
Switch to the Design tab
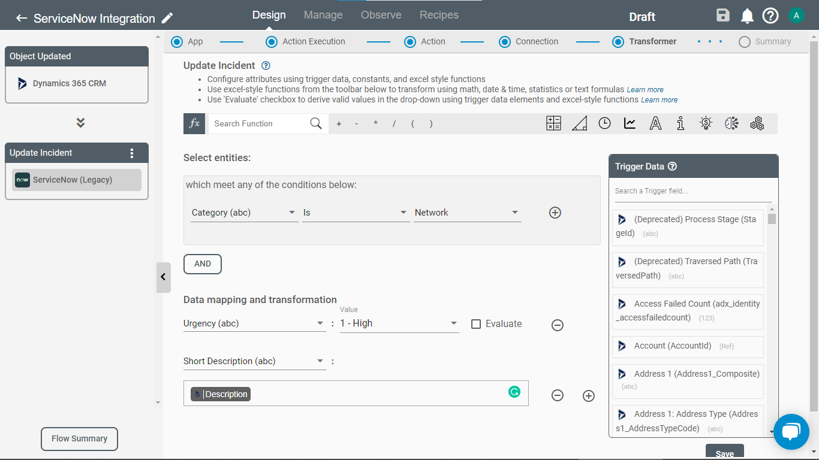tap(269, 15)
